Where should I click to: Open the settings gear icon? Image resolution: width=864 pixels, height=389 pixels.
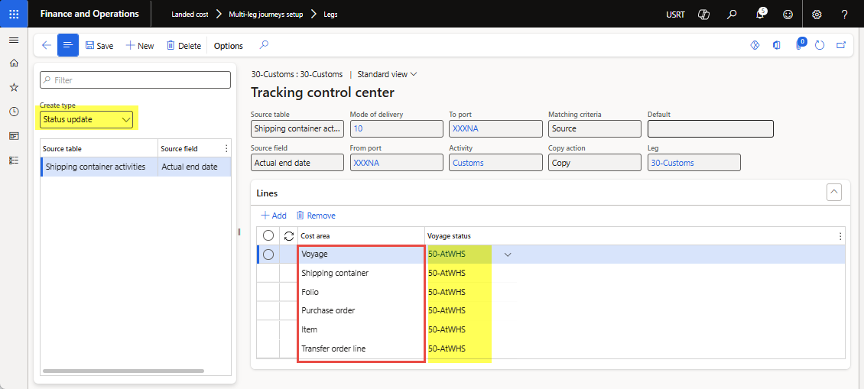coord(817,14)
